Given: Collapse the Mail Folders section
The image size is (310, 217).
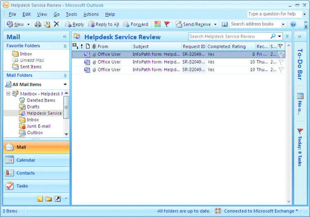Looking at the screenshot, I should 65,76.
